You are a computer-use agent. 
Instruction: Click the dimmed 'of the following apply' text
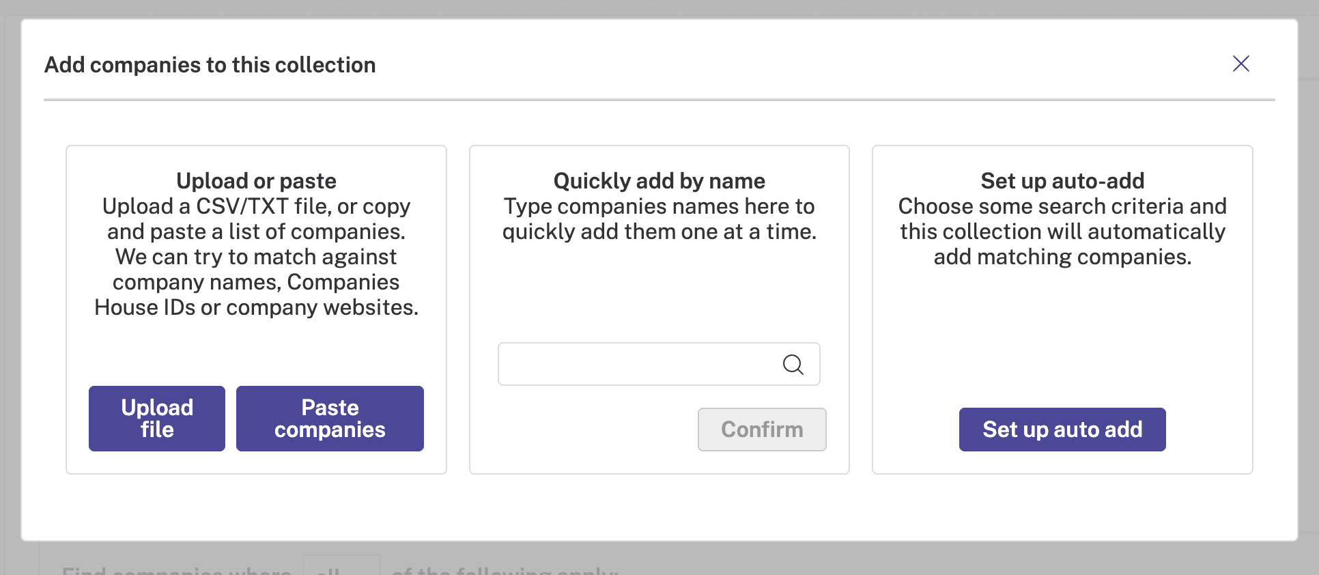(505, 570)
